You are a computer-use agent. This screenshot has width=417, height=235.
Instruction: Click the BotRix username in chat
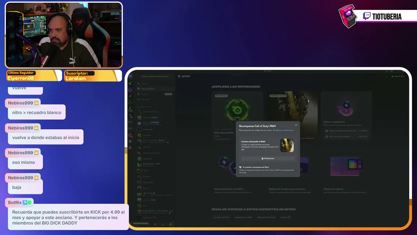[15, 202]
